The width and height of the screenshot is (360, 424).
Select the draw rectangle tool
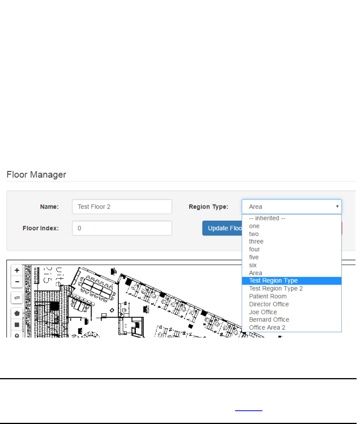(17, 325)
